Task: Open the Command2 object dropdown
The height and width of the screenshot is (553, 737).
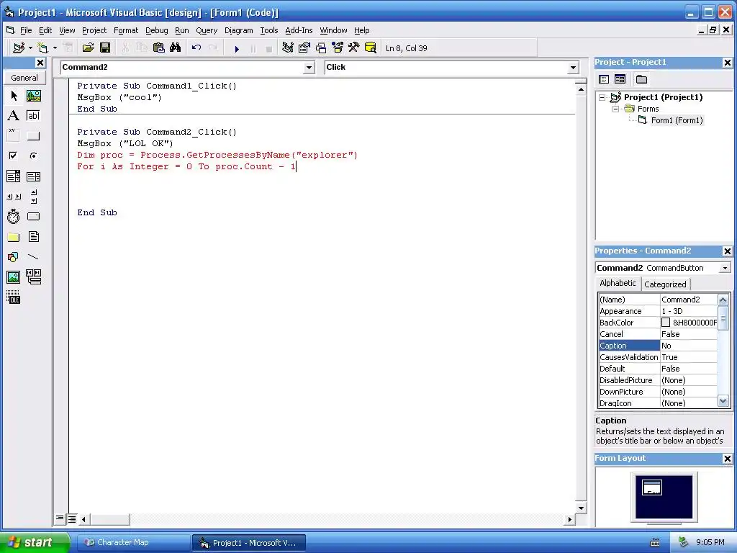Action: (309, 67)
